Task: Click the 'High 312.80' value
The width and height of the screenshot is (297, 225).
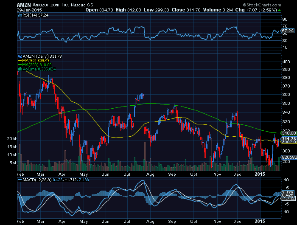Action: point(128,10)
